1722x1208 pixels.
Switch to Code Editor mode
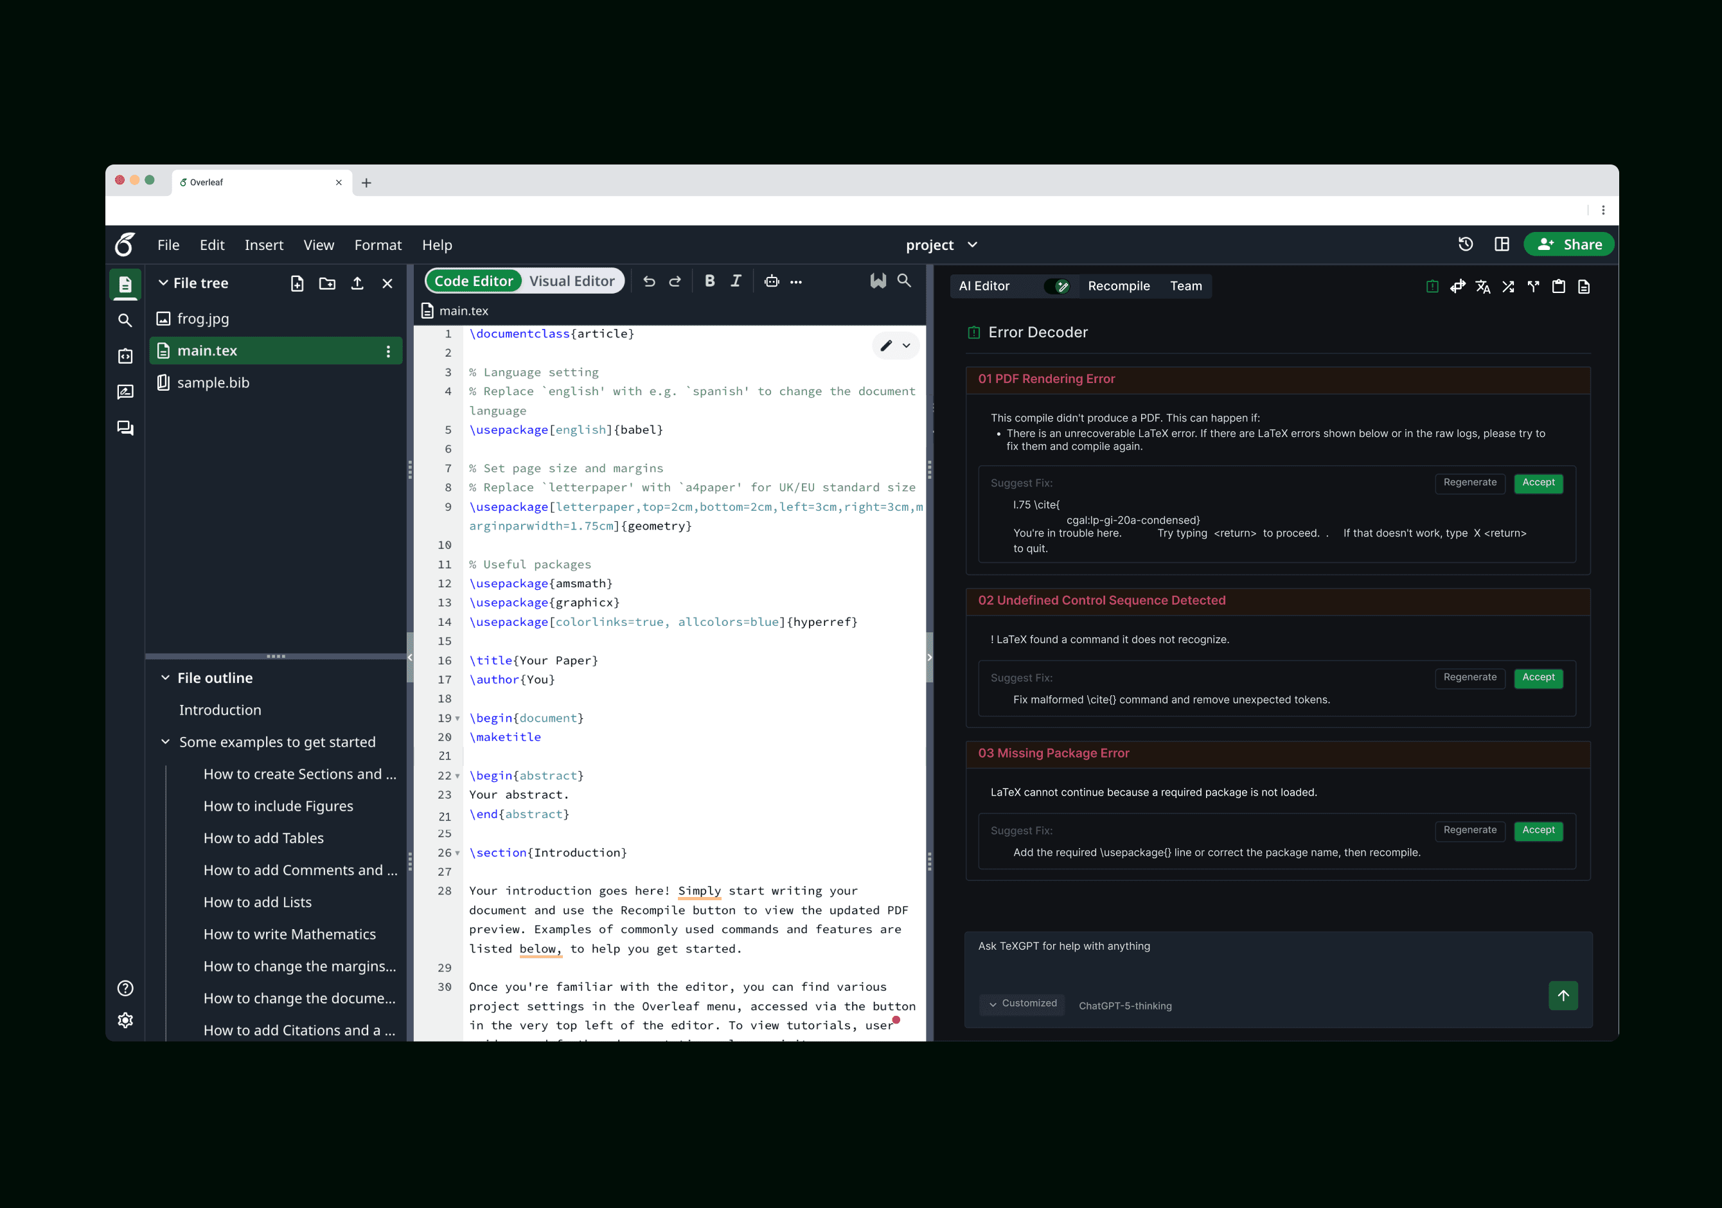474,281
